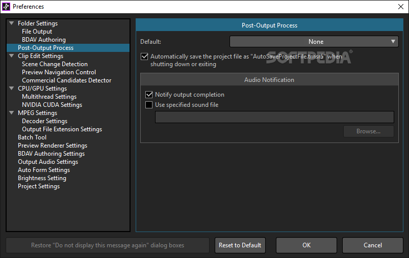Open BDAV Authoring Settings
Viewport: 409px width, 258px height.
click(x=51, y=154)
